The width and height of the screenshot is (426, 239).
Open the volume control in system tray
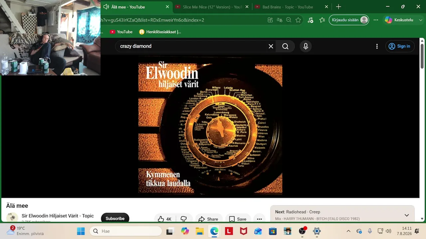coord(388,231)
